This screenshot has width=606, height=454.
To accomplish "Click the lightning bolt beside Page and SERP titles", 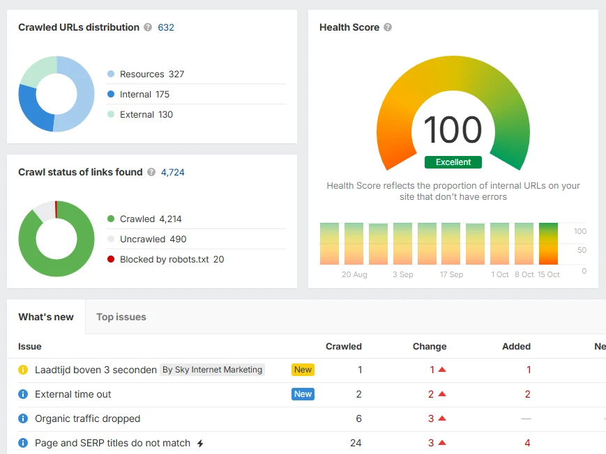I will tap(200, 443).
